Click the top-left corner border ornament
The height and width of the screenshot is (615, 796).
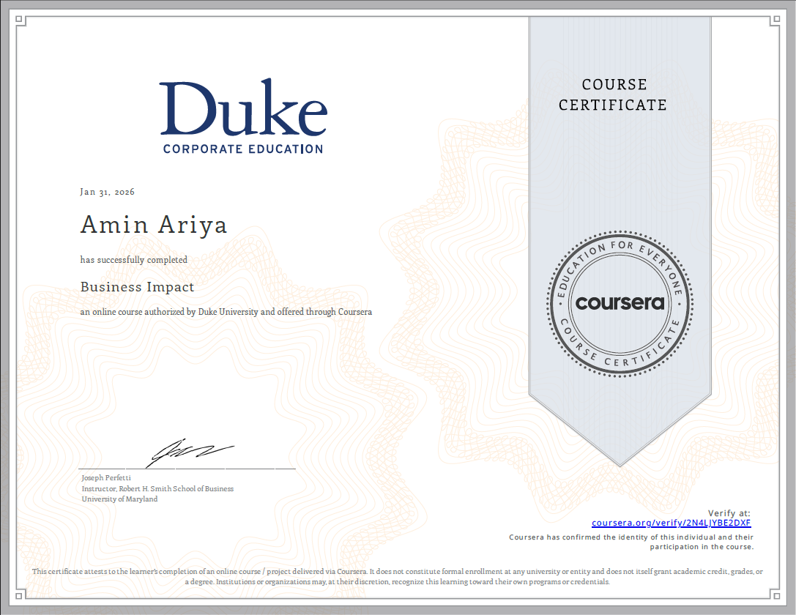coord(21,21)
